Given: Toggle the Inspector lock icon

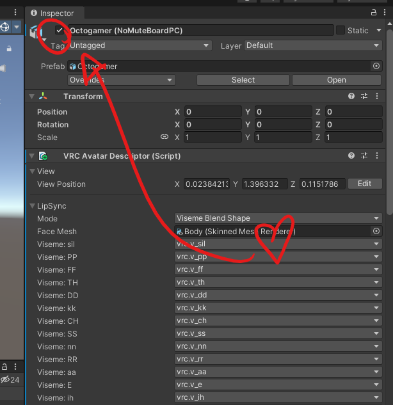Looking at the screenshot, I should [374, 12].
